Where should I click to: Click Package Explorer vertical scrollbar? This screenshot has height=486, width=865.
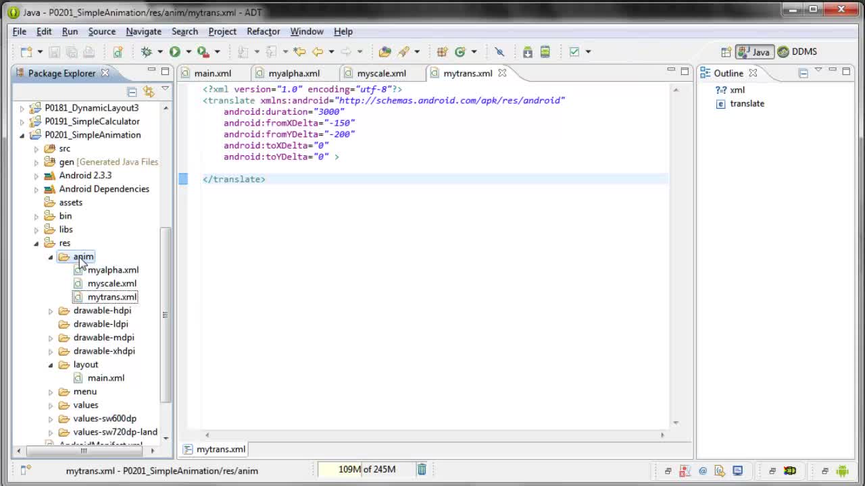tap(166, 314)
